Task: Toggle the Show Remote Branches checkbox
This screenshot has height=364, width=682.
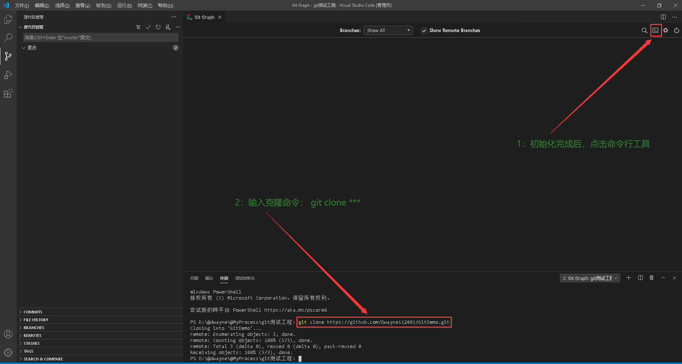Action: [x=424, y=31]
